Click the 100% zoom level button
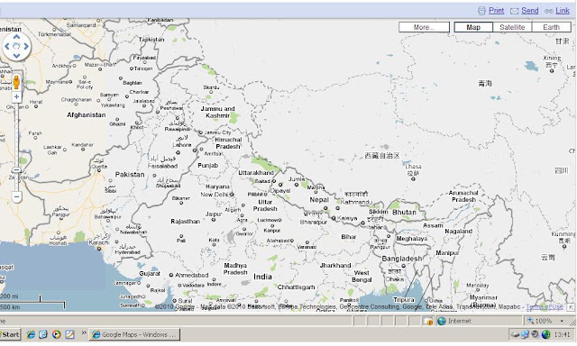 click(540, 321)
